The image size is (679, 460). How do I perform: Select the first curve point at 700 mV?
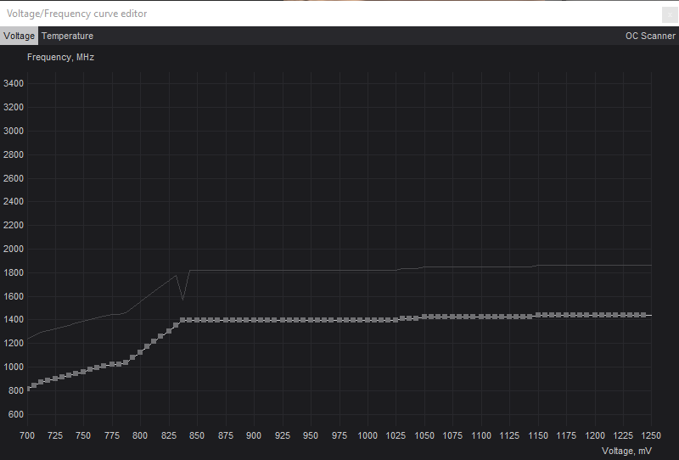[x=28, y=389]
